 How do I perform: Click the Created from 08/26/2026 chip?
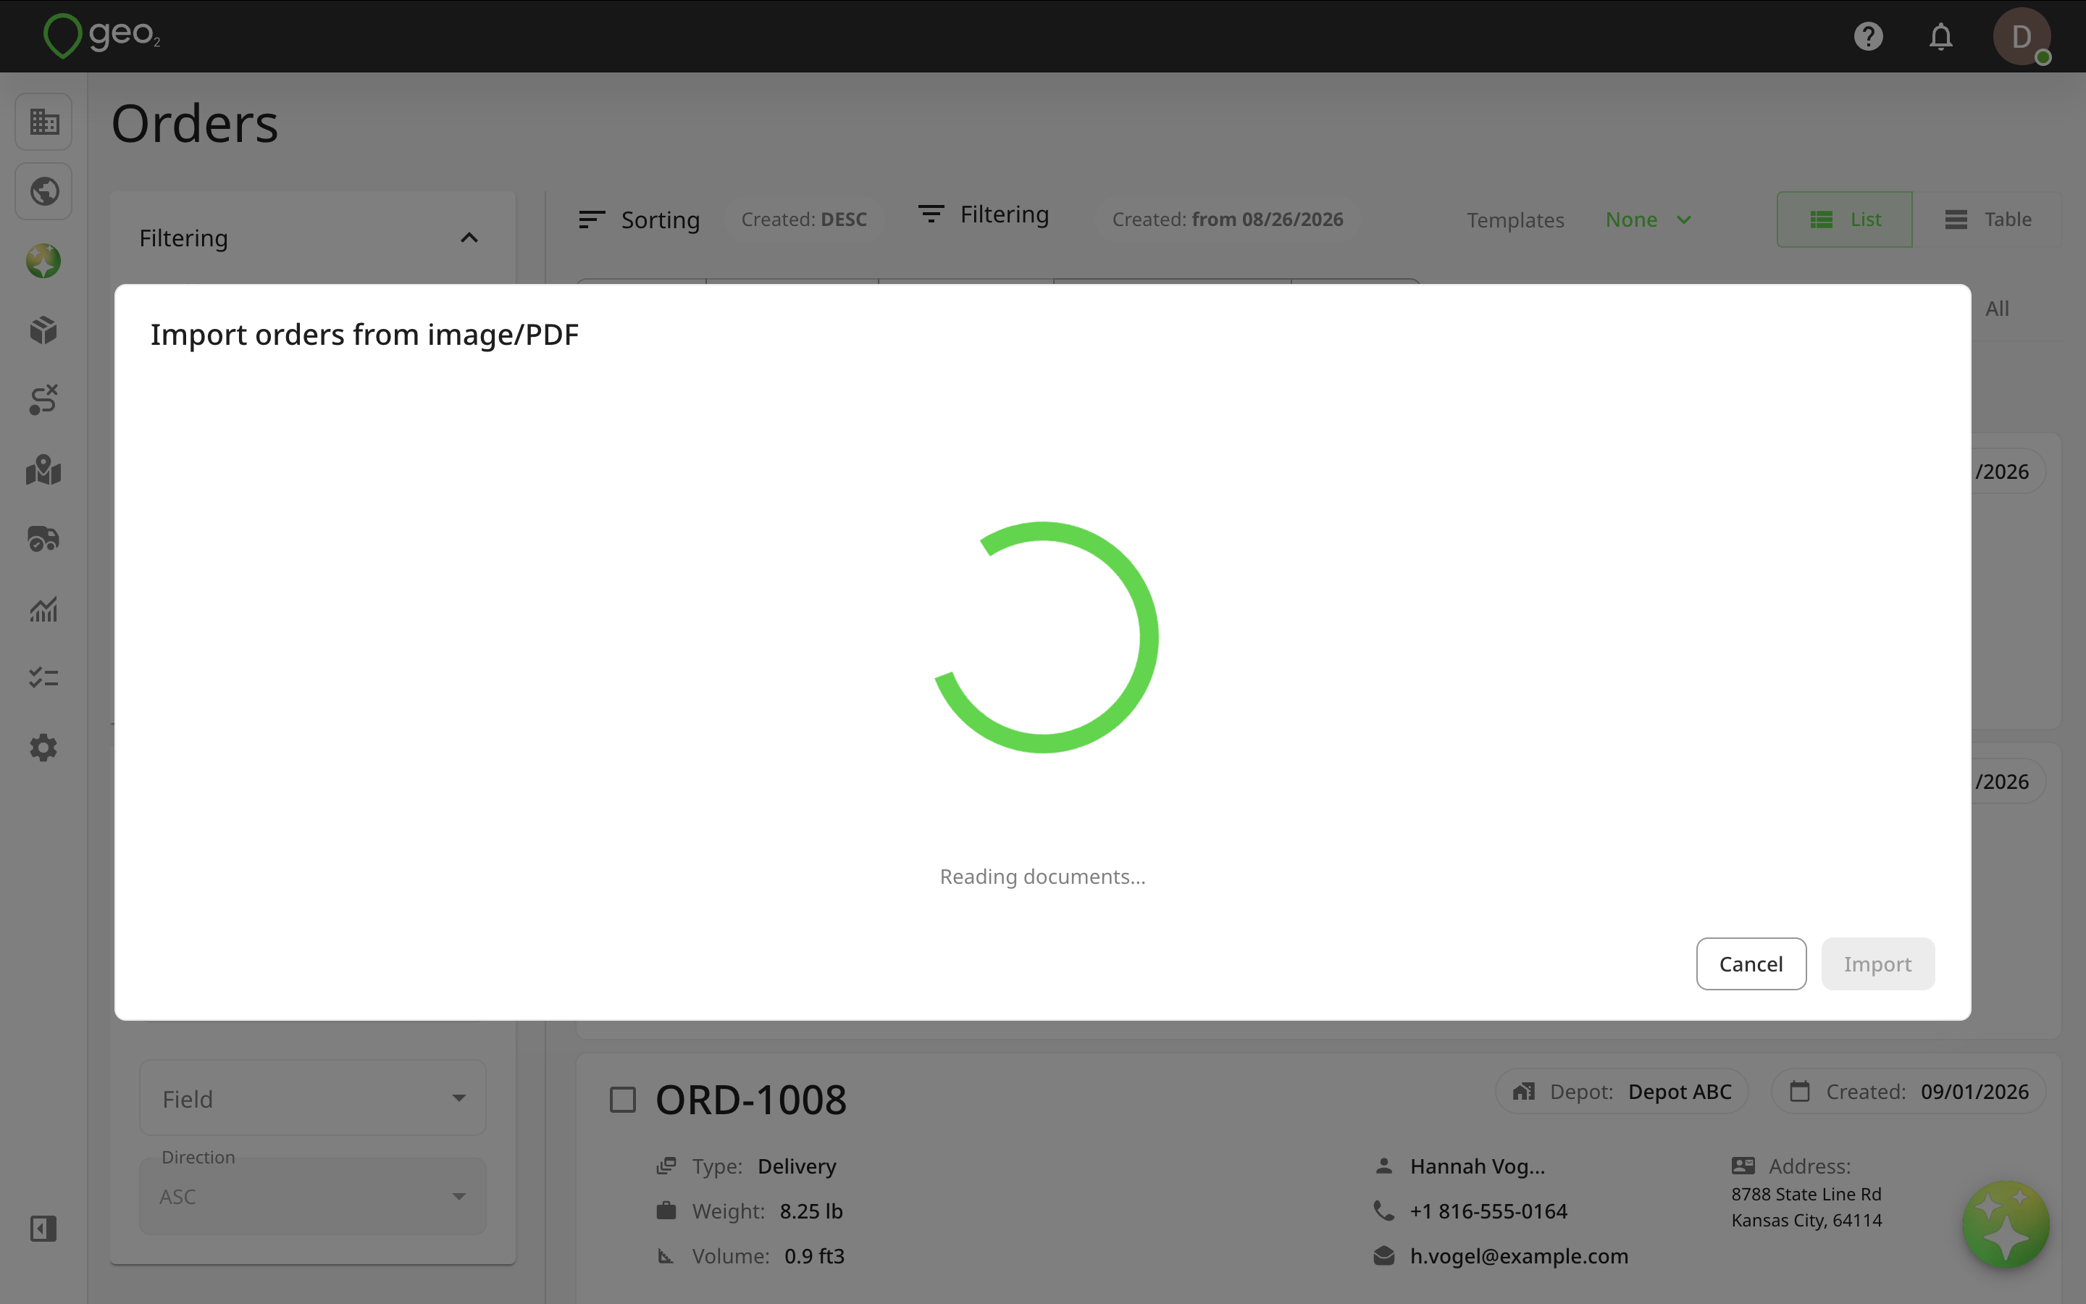1228,219
